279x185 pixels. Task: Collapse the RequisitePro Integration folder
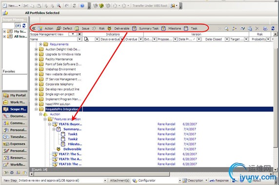(x=36, y=109)
